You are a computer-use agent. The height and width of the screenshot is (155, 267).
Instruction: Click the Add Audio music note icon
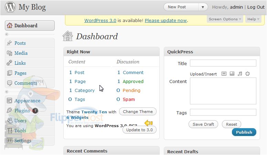point(240,74)
